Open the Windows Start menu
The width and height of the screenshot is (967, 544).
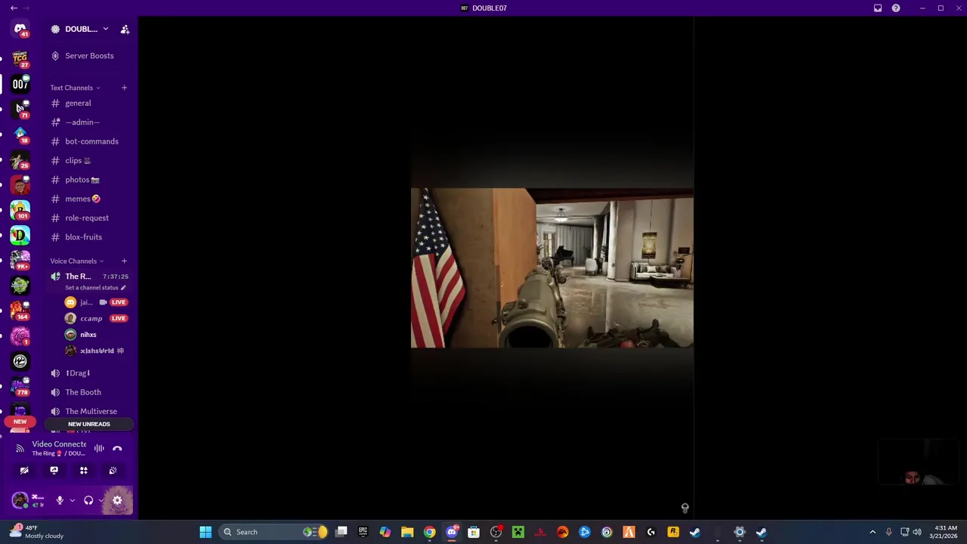(205, 532)
